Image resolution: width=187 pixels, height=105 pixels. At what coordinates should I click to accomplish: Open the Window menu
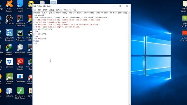tap(67, 10)
